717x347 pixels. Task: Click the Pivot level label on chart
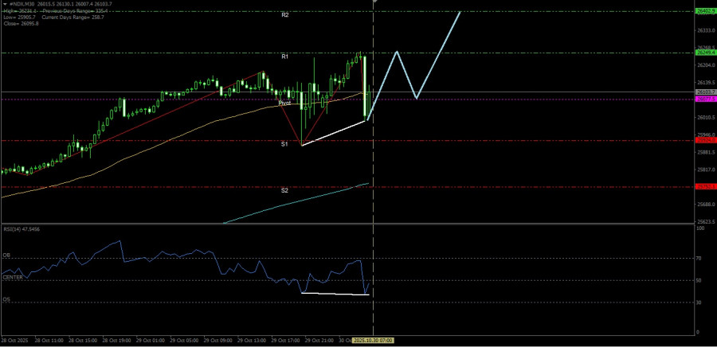click(284, 103)
